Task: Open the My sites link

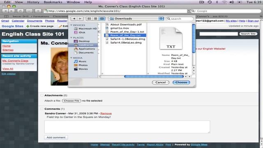Action: [231, 21]
